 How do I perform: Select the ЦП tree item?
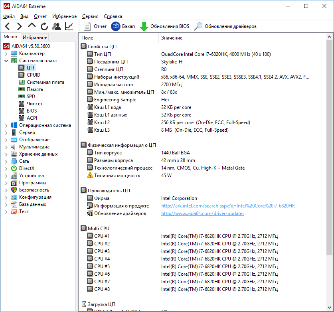26,68
